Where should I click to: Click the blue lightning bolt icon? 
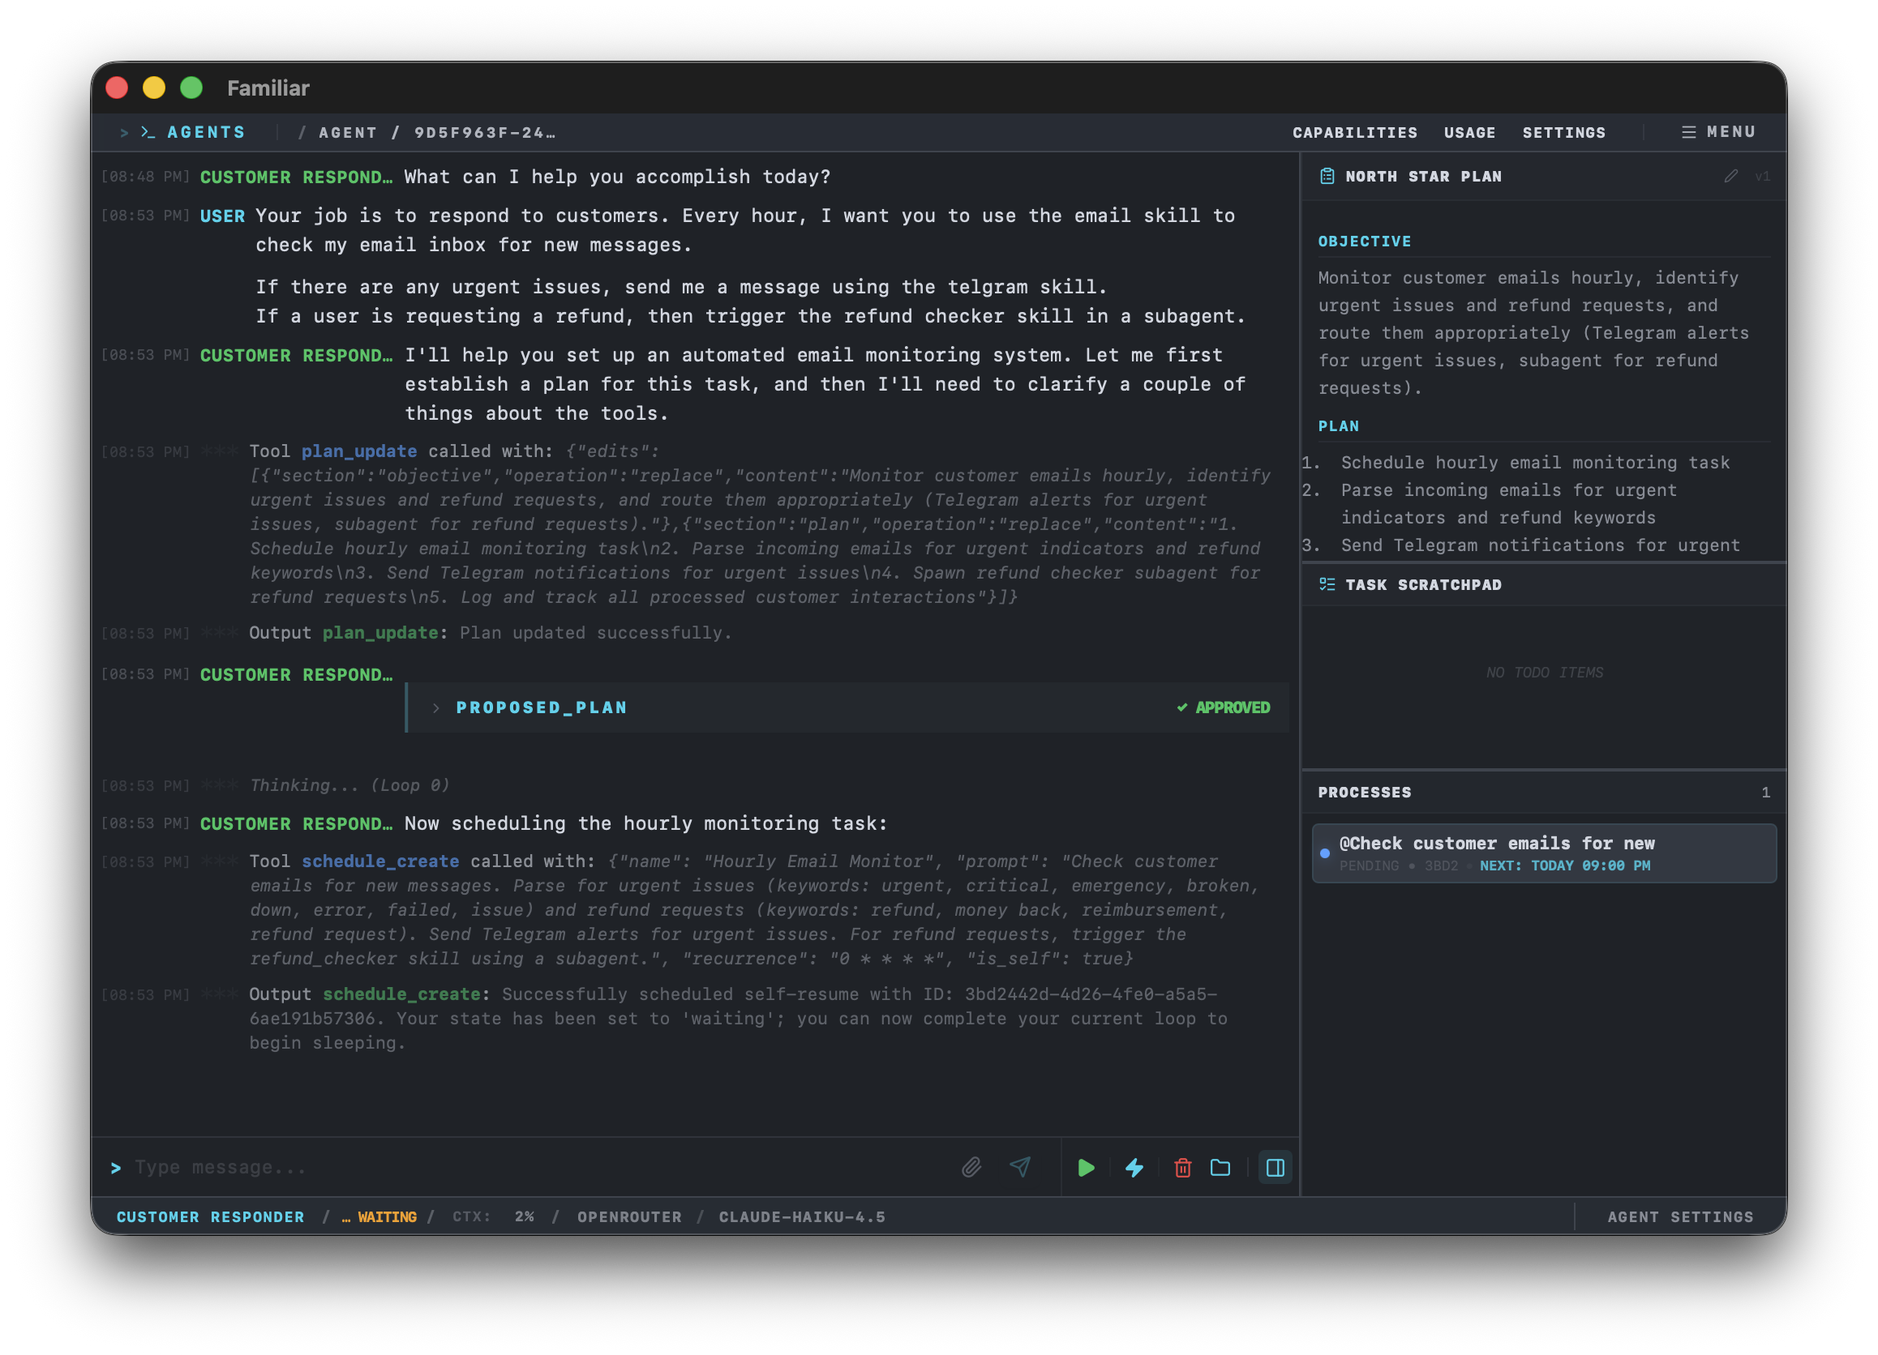coord(1134,1168)
